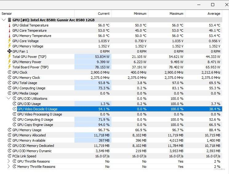Collapse the Intel Arc B580 GPU group

(x=4, y=20)
